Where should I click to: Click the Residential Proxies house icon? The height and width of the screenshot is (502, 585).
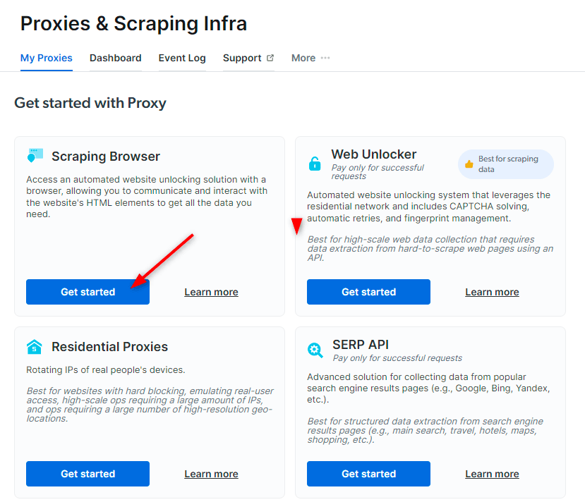coord(35,347)
